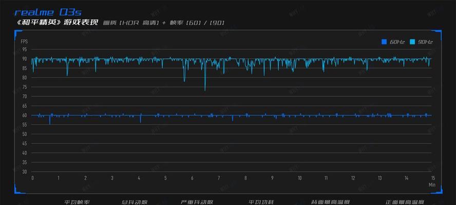Image resolution: width=456 pixels, height=205 pixels.
Task: Click the 60 FPS axis label
Action: pyautogui.click(x=25, y=115)
